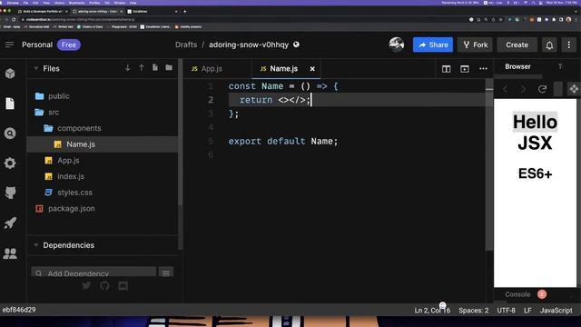
Task: Switch to the Browser preview tab
Action: click(x=517, y=66)
